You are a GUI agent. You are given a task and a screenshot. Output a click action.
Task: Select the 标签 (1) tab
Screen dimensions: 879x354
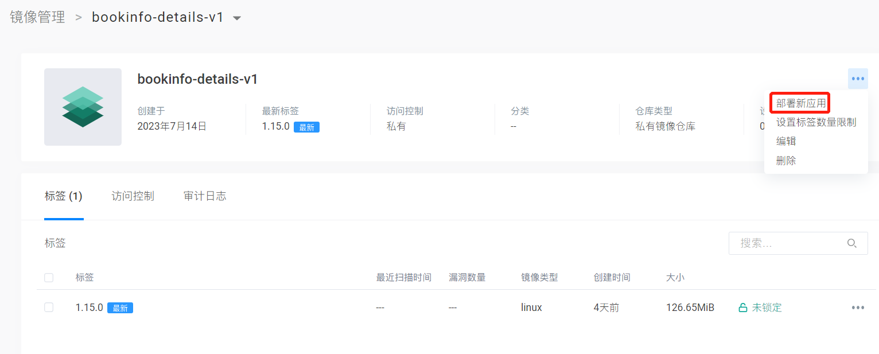click(x=64, y=196)
